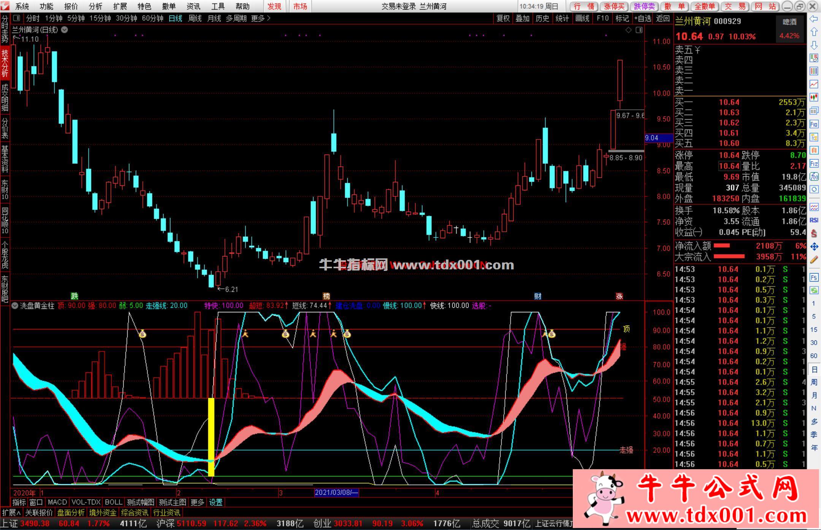The image size is (821, 530).
Task: Expand the 洗盘黄金柱 indicator dropdown arrow
Action: tap(15, 306)
